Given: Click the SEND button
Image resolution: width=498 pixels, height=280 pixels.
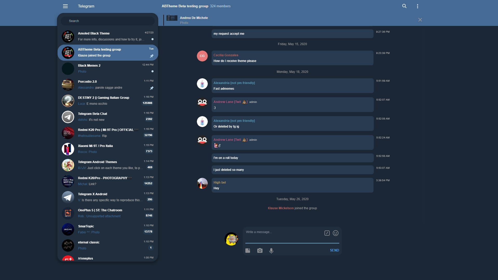Looking at the screenshot, I should 334,250.
